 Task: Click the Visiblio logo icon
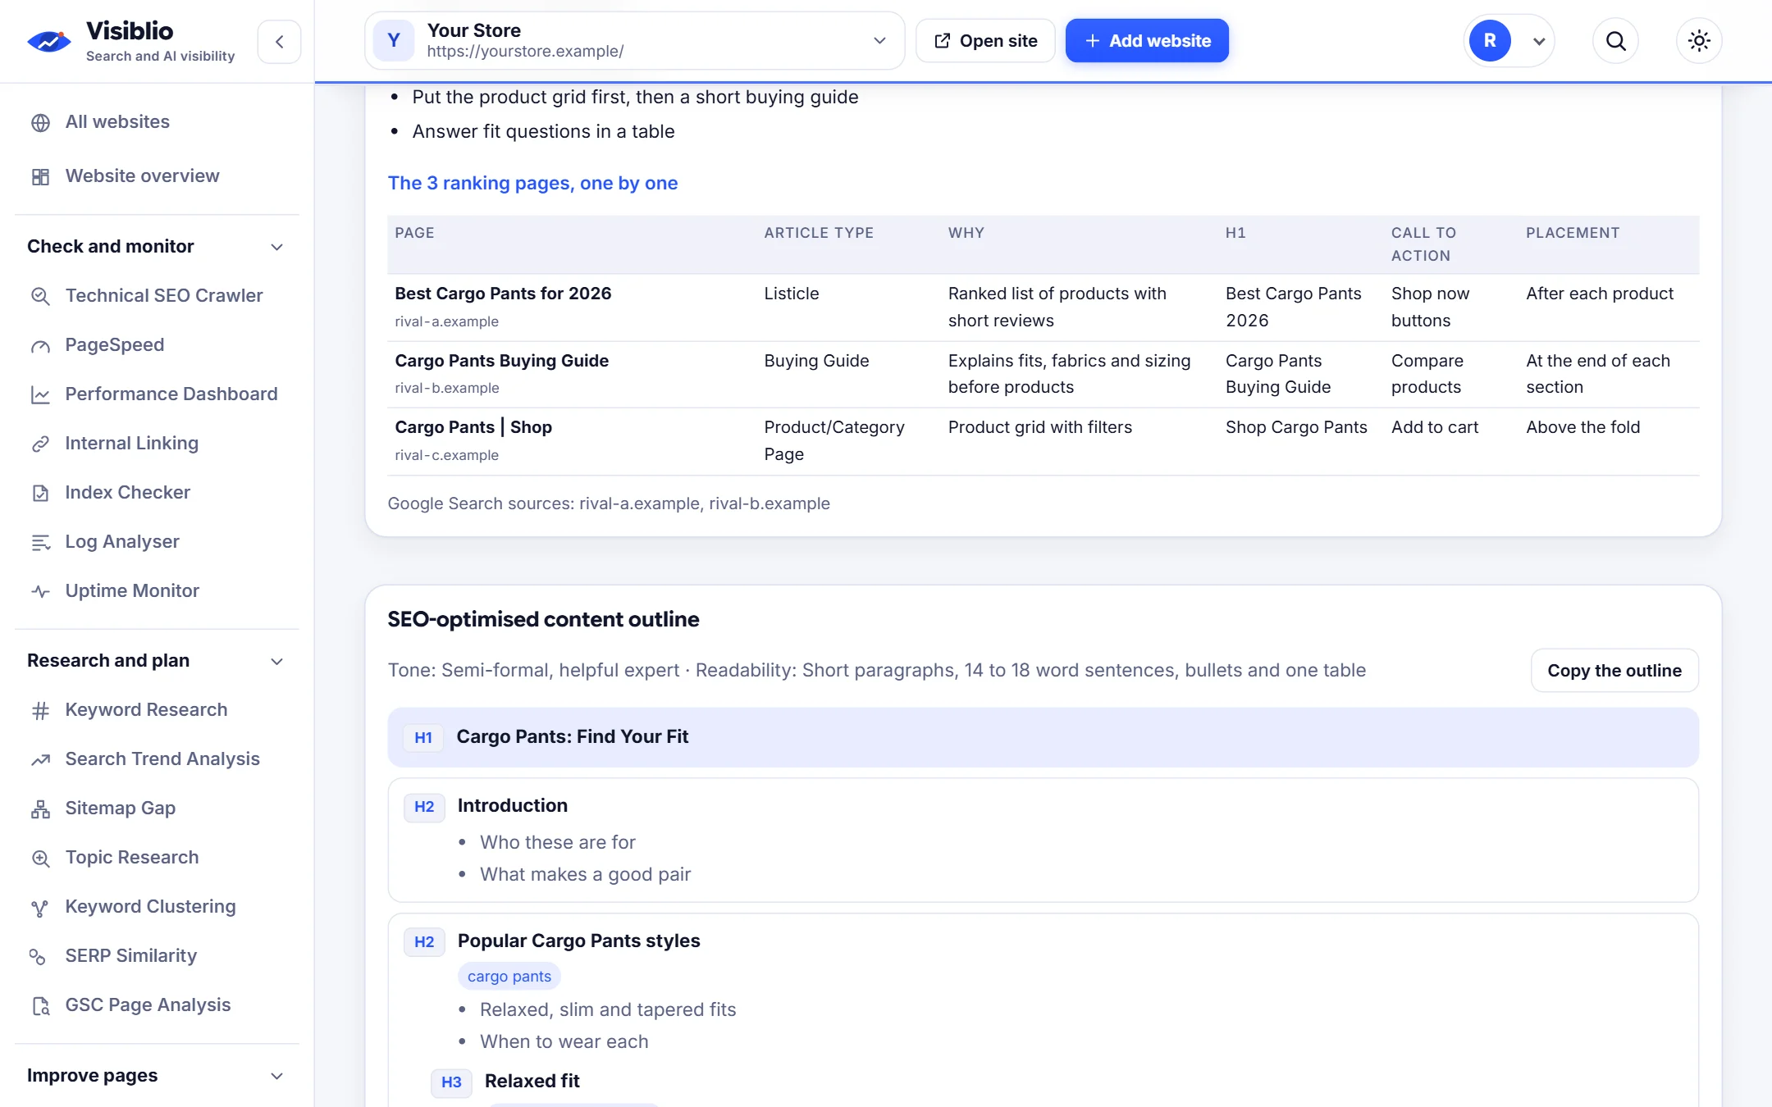tap(49, 41)
